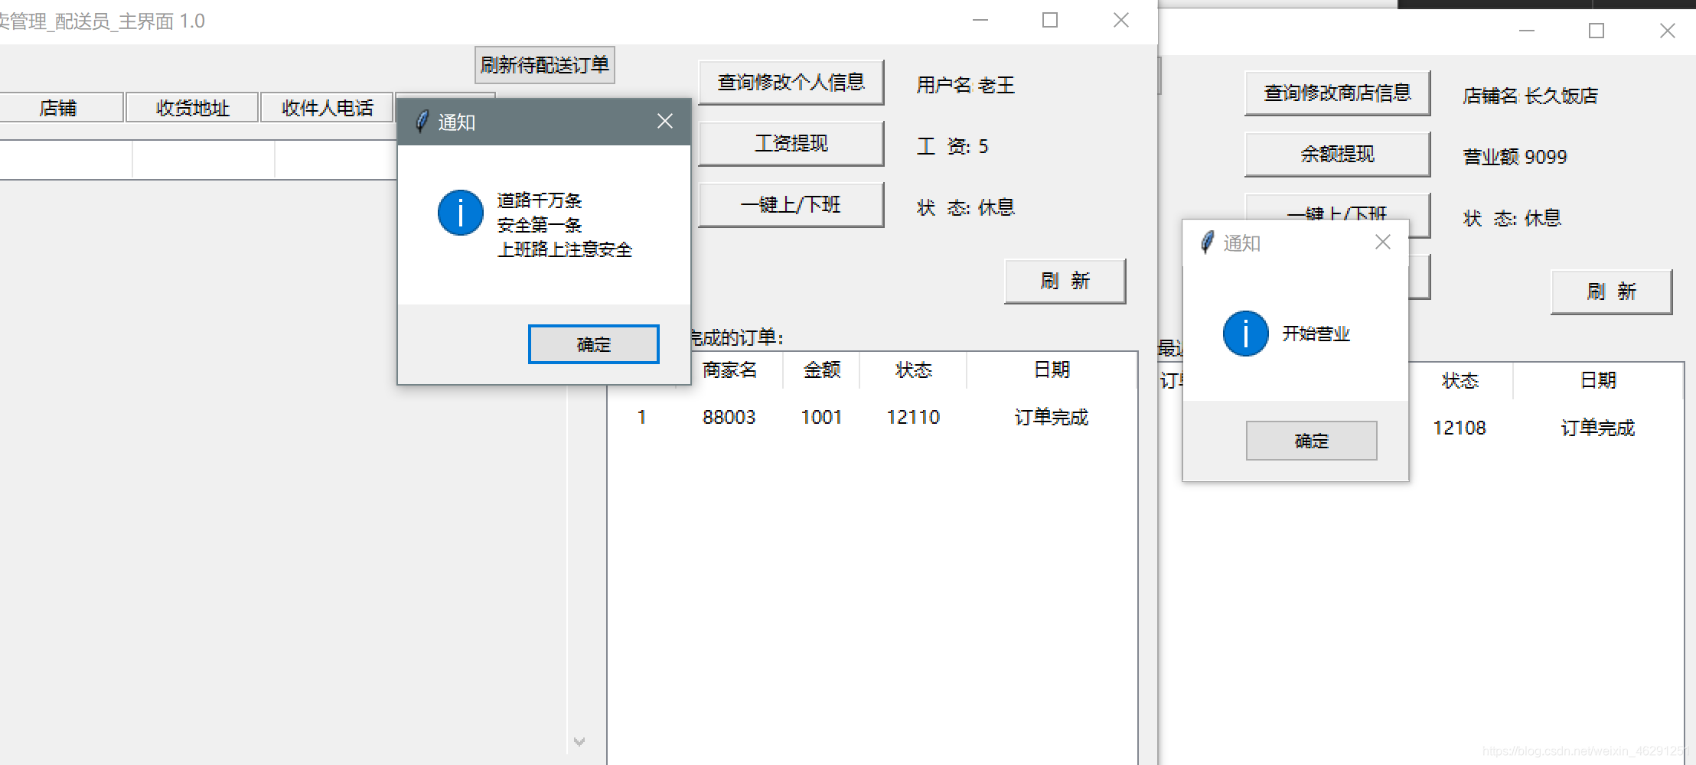Close the 开始营业 notification dialog with X
Image resolution: width=1696 pixels, height=765 pixels.
coord(1382,242)
